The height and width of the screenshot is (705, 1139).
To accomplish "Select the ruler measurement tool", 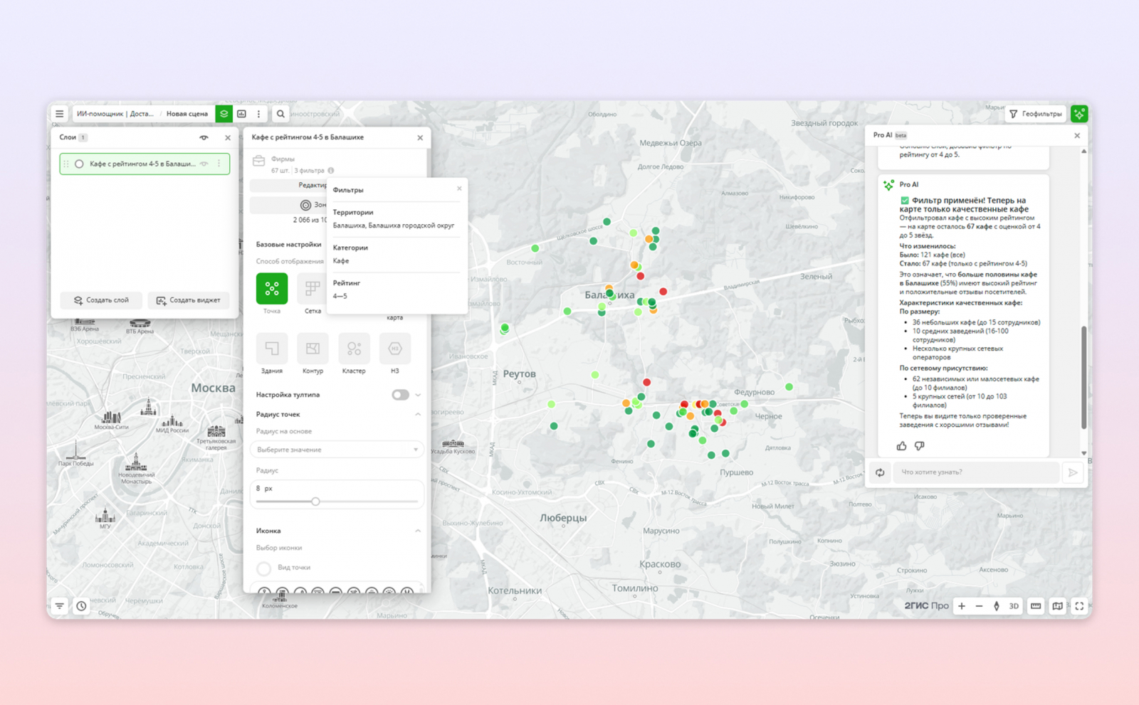I will click(1036, 606).
